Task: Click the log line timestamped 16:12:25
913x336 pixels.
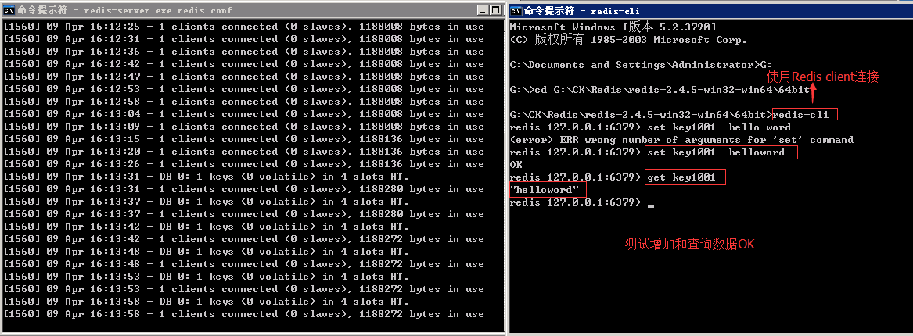Action: pos(243,27)
